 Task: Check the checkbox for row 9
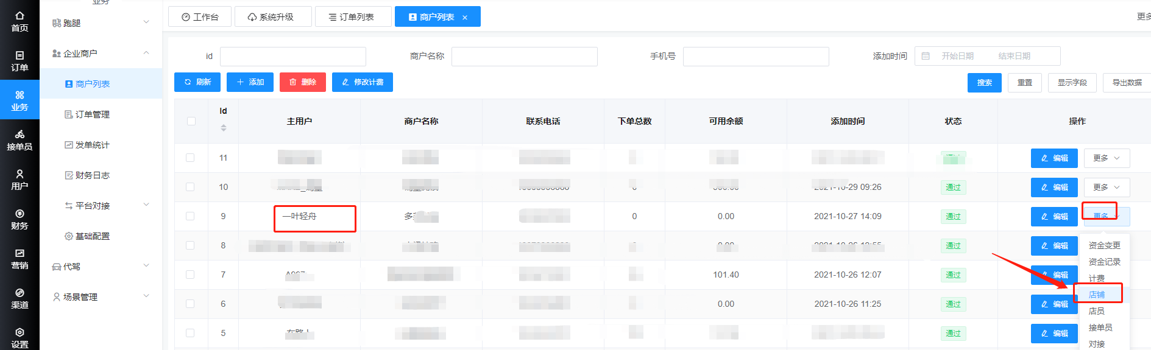pyautogui.click(x=190, y=216)
